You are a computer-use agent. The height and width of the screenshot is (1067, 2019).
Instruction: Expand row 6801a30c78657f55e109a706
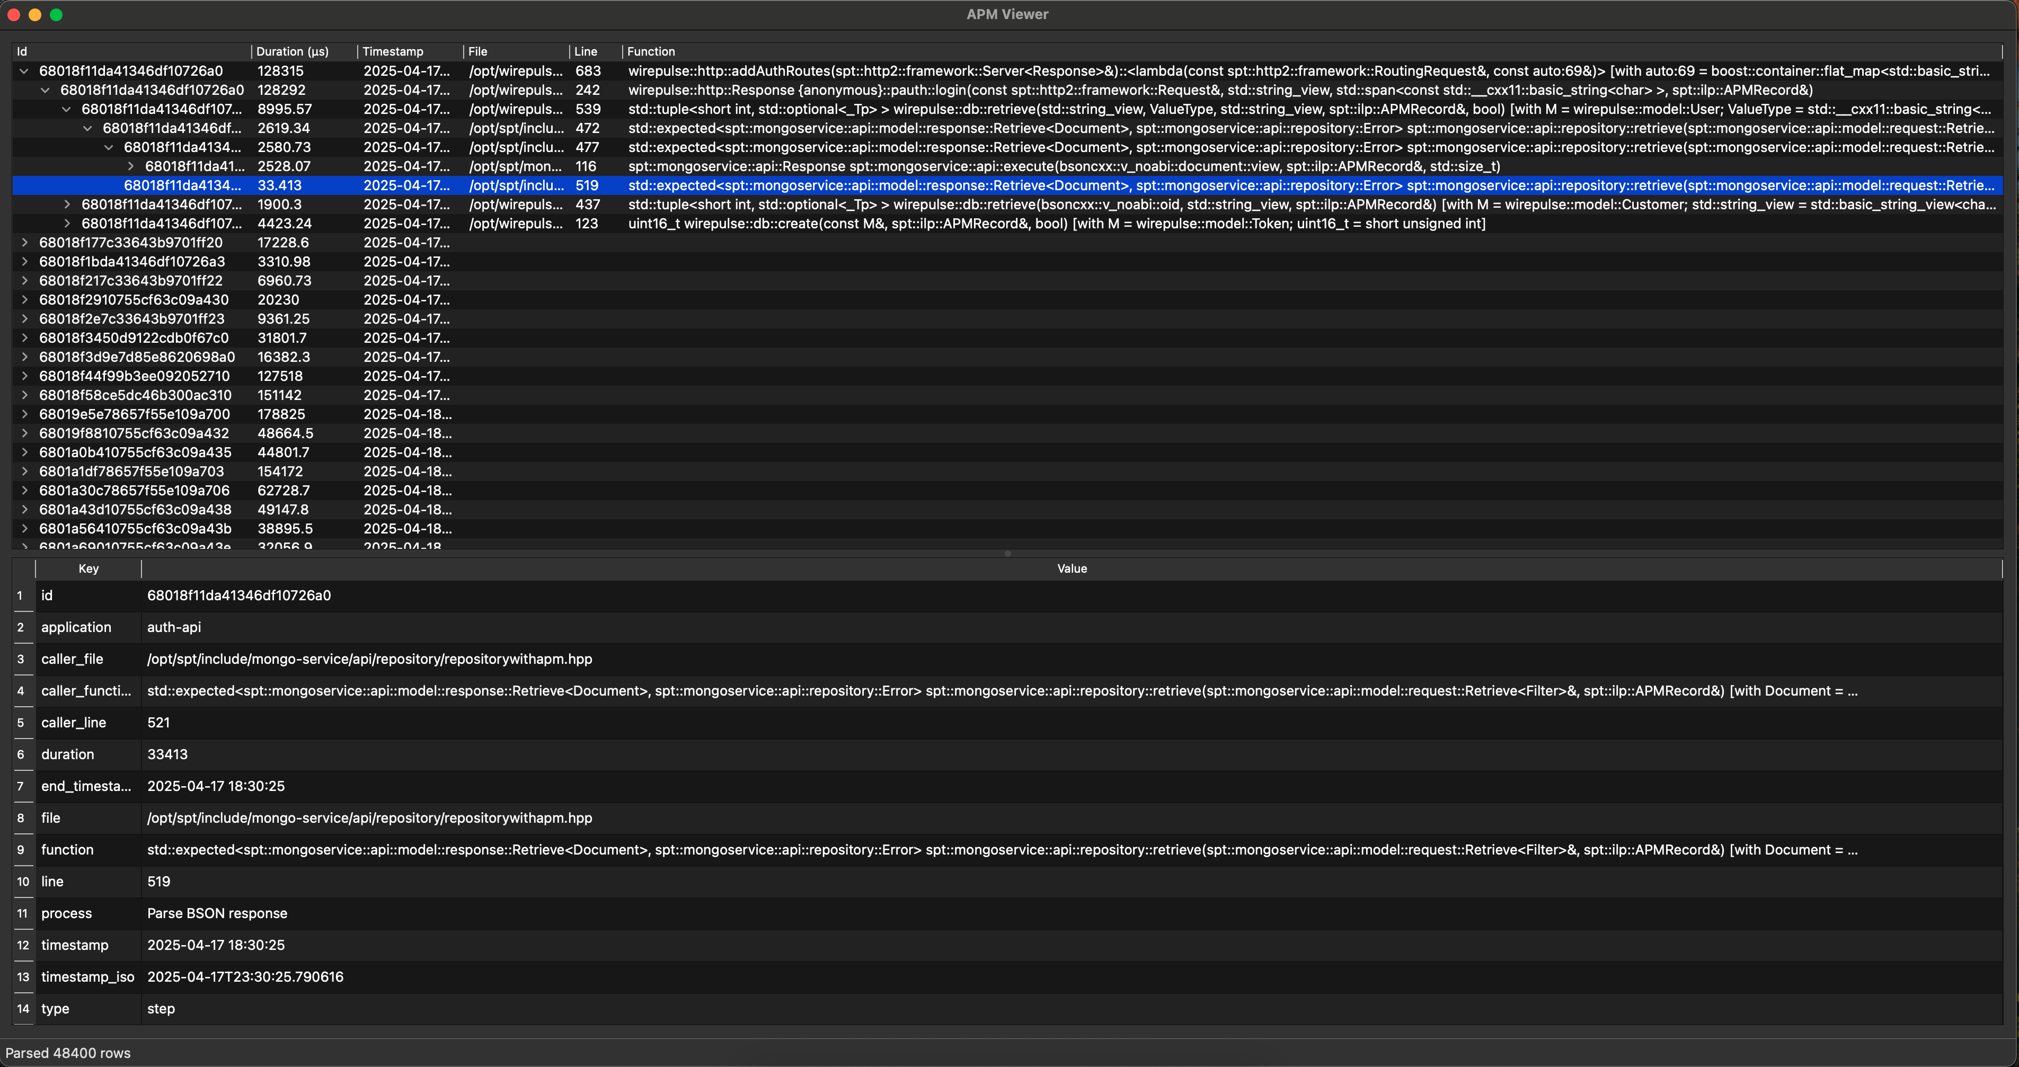[x=24, y=491]
